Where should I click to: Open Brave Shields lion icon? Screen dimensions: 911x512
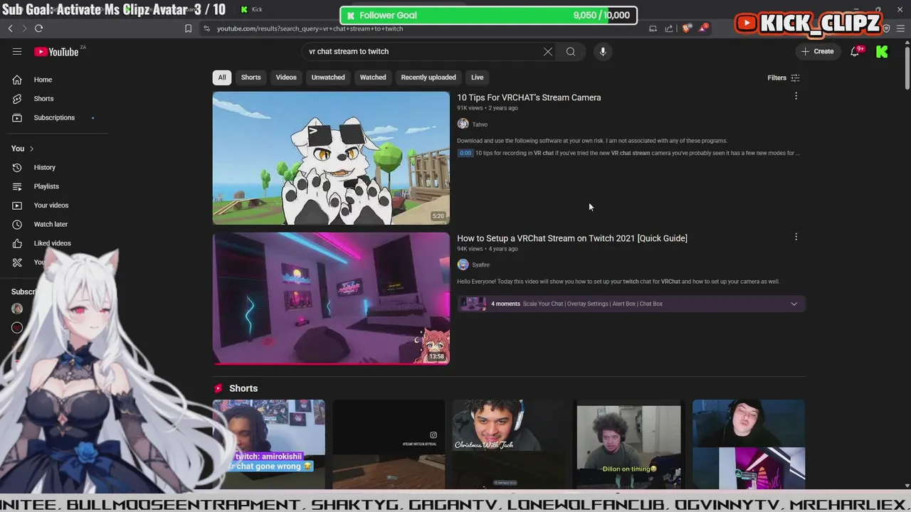[x=686, y=28]
